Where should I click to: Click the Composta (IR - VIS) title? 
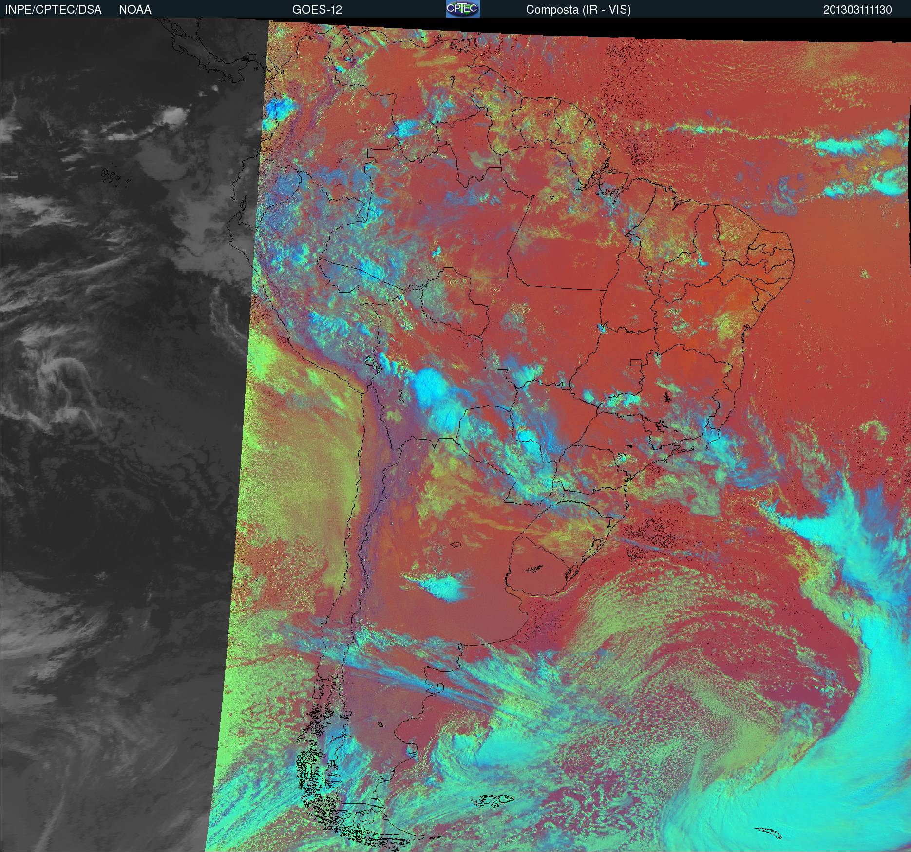(578, 10)
